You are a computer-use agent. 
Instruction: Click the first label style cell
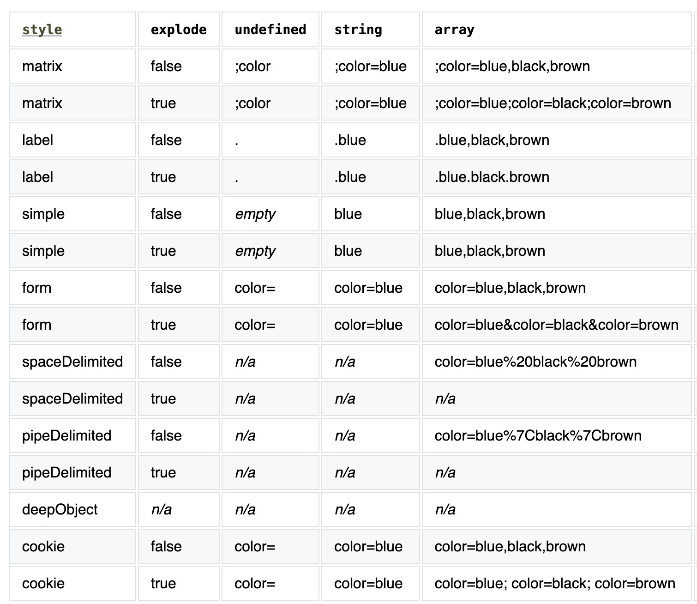click(x=37, y=140)
